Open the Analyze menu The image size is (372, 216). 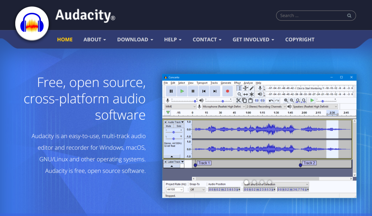pyautogui.click(x=248, y=83)
